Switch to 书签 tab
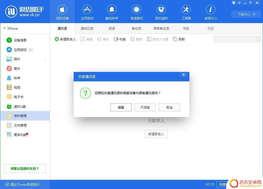This screenshot has height=189, width=263. (186, 28)
